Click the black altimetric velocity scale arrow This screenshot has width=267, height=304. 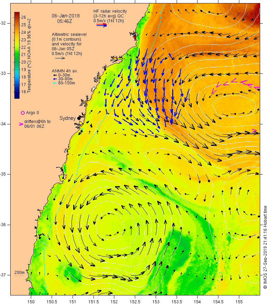tap(60, 58)
